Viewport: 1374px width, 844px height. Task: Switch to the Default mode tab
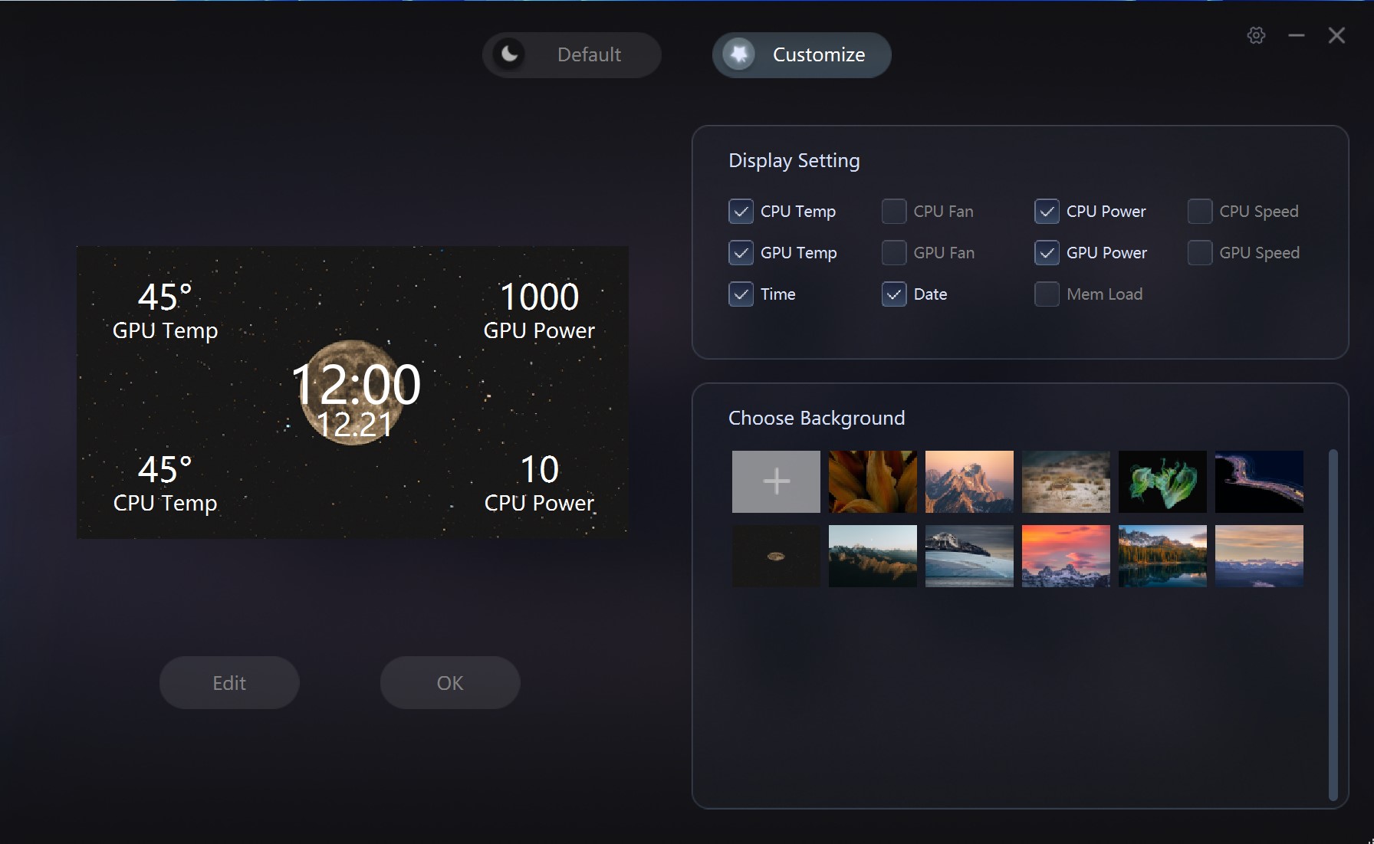point(588,54)
